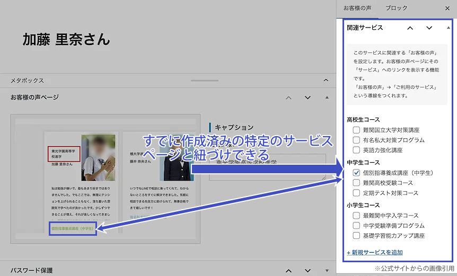This screenshot has height=276, width=457.
Task: Uncheck 個別指導養成講座（中学生） checkbox
Action: coord(356,173)
